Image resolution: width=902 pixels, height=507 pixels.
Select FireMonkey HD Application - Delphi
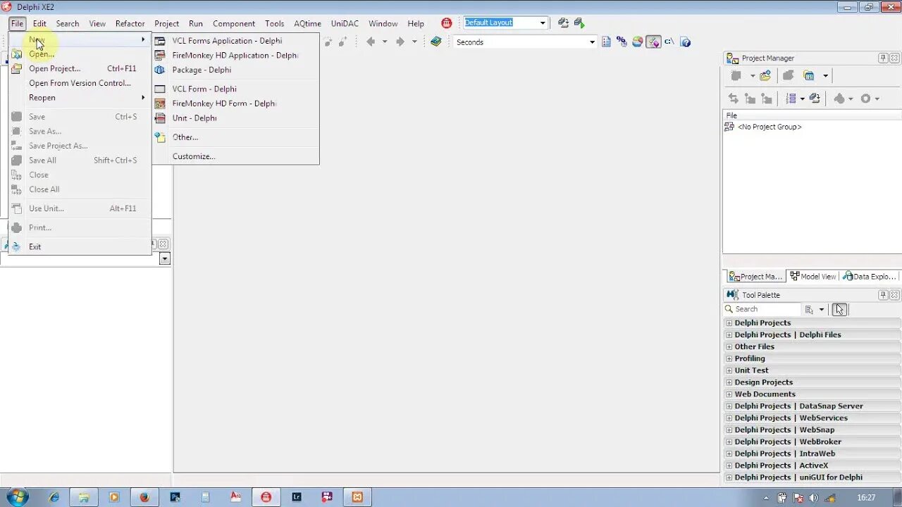(235, 55)
